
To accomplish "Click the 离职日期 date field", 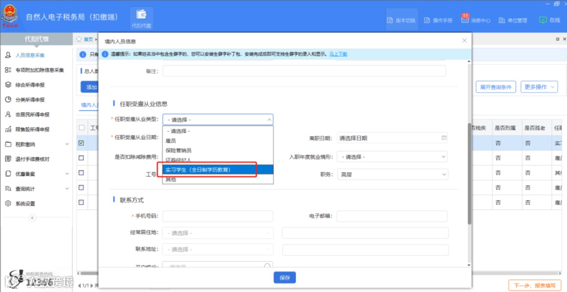I will point(392,138).
